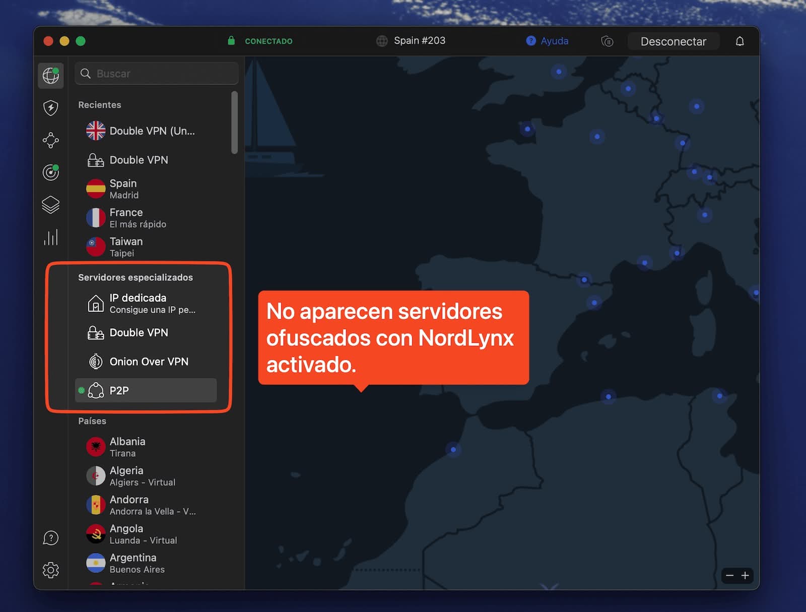This screenshot has width=806, height=612.
Task: Zoom out the map with minus button
Action: coord(729,575)
